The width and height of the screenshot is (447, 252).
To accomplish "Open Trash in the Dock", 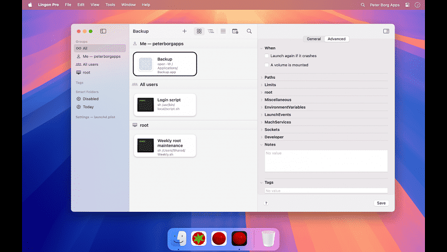I will tap(268, 238).
